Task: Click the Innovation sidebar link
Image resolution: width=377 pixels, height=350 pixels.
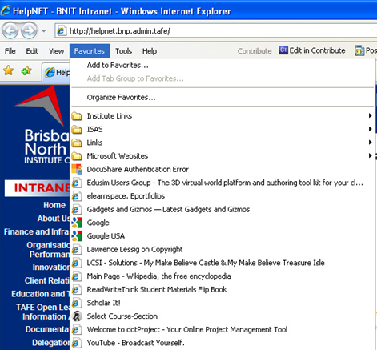Action: (51, 268)
